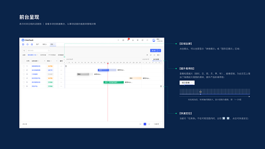Image resolution: width=265 pixels, height=149 pixels.
Task: Collapse the table panel with the divider arrow
Action: (64, 59)
